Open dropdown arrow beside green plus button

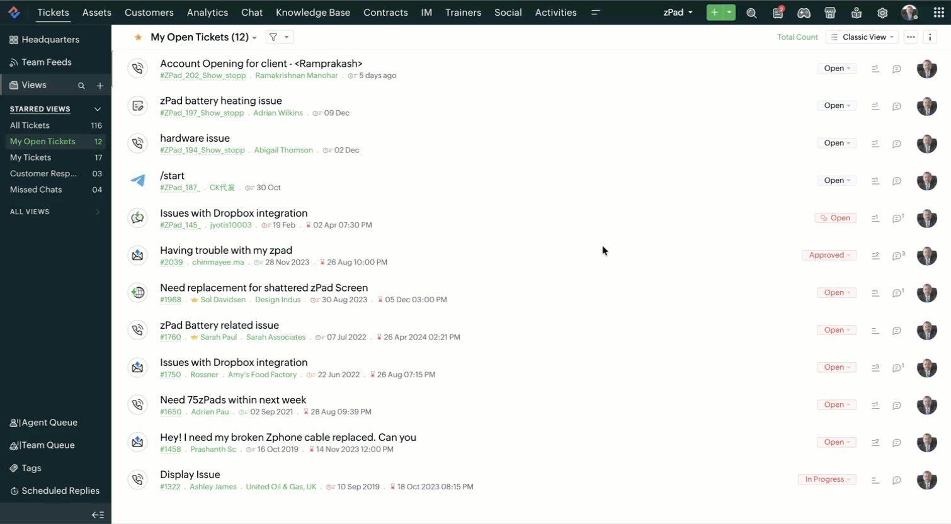point(729,12)
